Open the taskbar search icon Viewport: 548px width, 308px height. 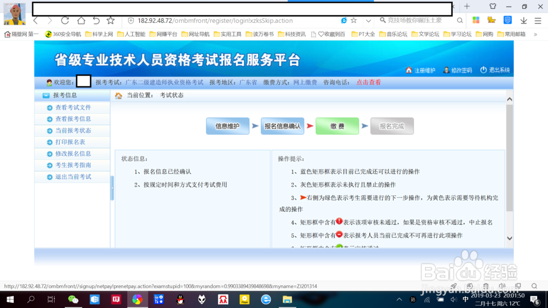tap(31, 299)
